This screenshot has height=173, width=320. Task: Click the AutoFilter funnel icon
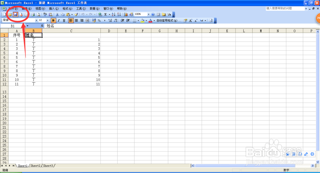pos(169,14)
